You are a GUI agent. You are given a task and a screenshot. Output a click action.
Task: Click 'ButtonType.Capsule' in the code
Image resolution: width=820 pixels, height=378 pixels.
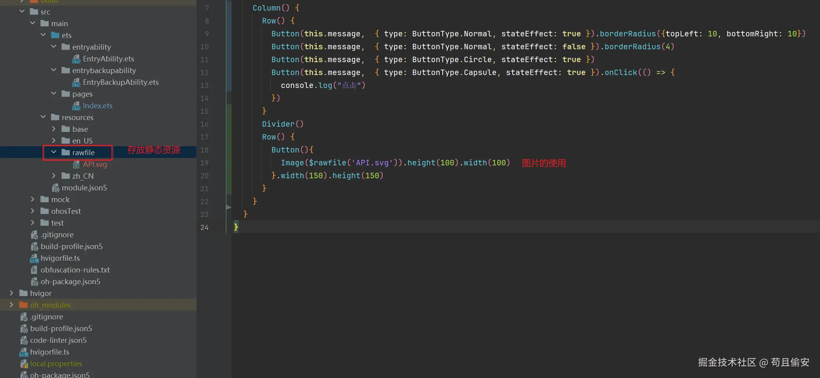(x=454, y=72)
